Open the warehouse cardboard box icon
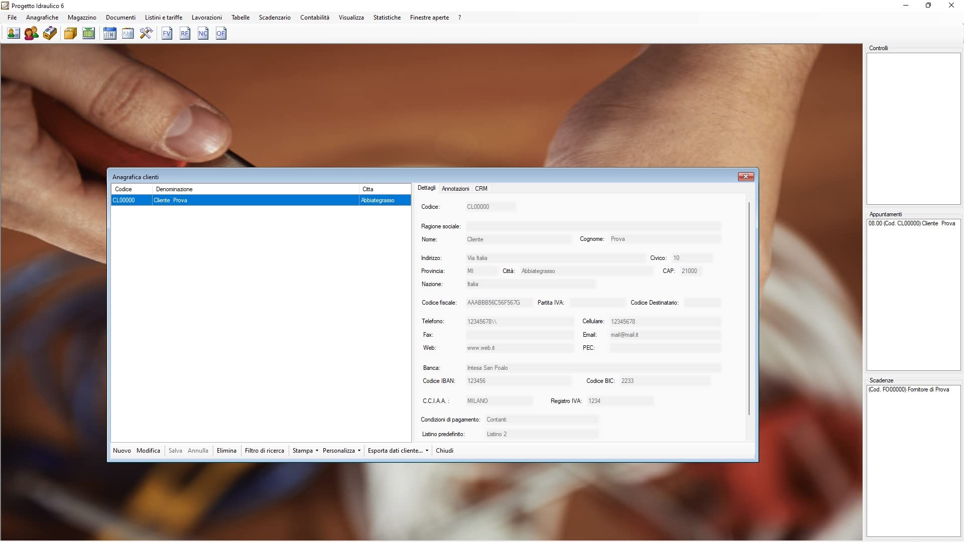The image size is (964, 542). click(x=70, y=34)
